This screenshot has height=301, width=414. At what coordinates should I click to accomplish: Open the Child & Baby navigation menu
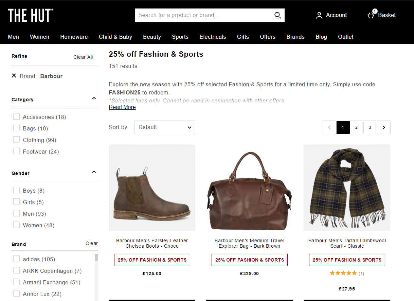point(115,37)
